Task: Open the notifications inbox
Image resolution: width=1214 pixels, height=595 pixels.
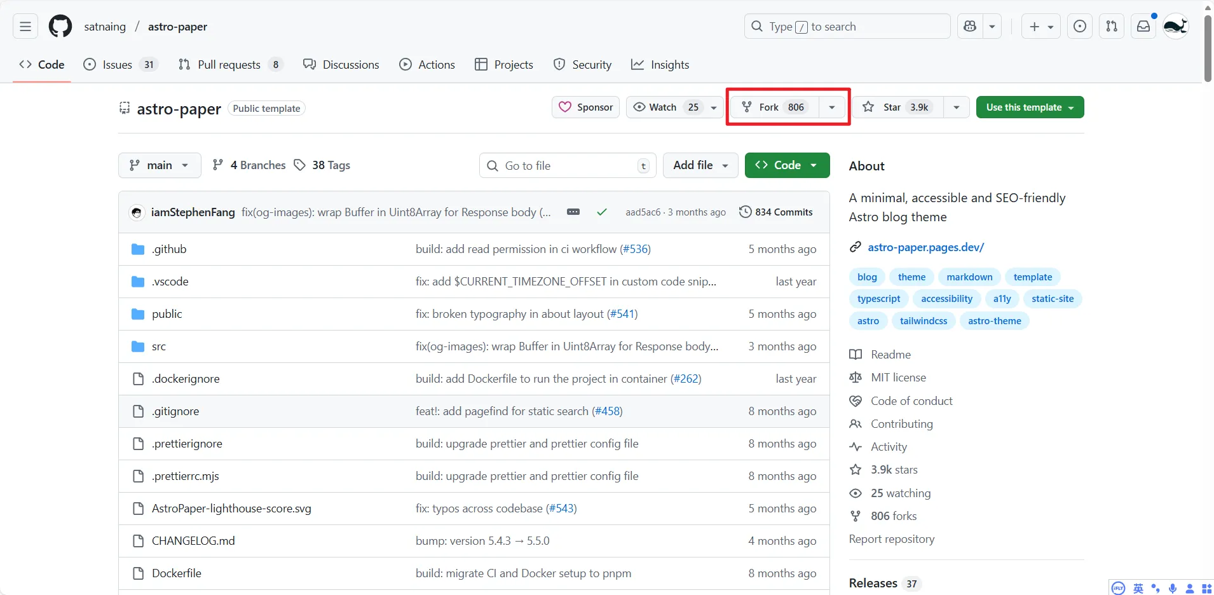Action: [x=1143, y=27]
